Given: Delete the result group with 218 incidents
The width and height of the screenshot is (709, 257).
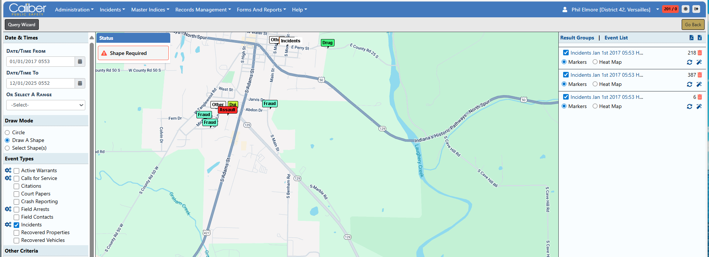Looking at the screenshot, I should click(x=700, y=53).
